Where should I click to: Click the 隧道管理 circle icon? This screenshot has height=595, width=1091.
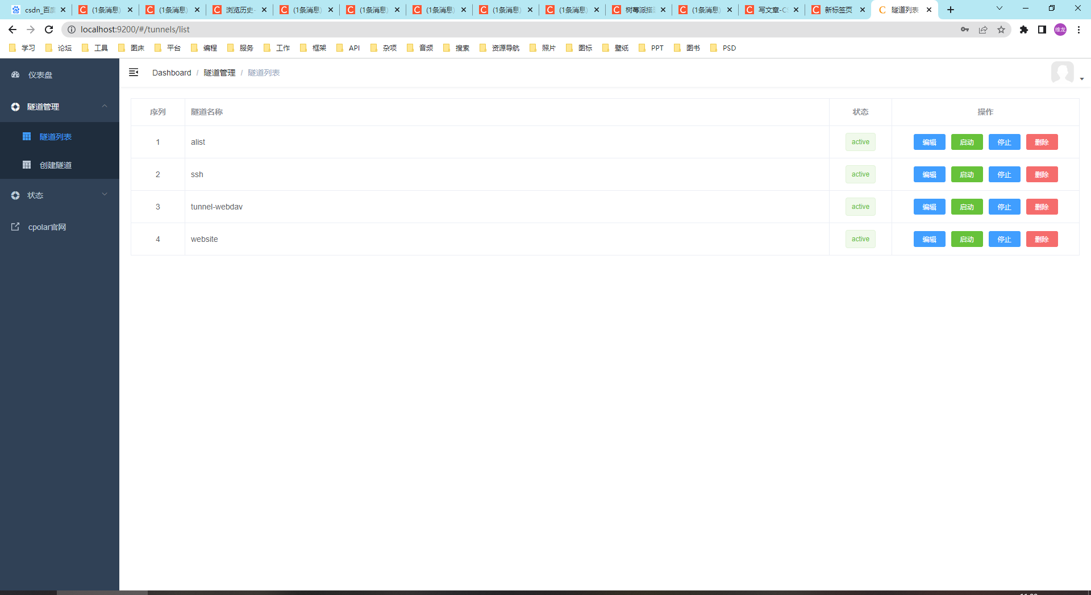tap(15, 107)
